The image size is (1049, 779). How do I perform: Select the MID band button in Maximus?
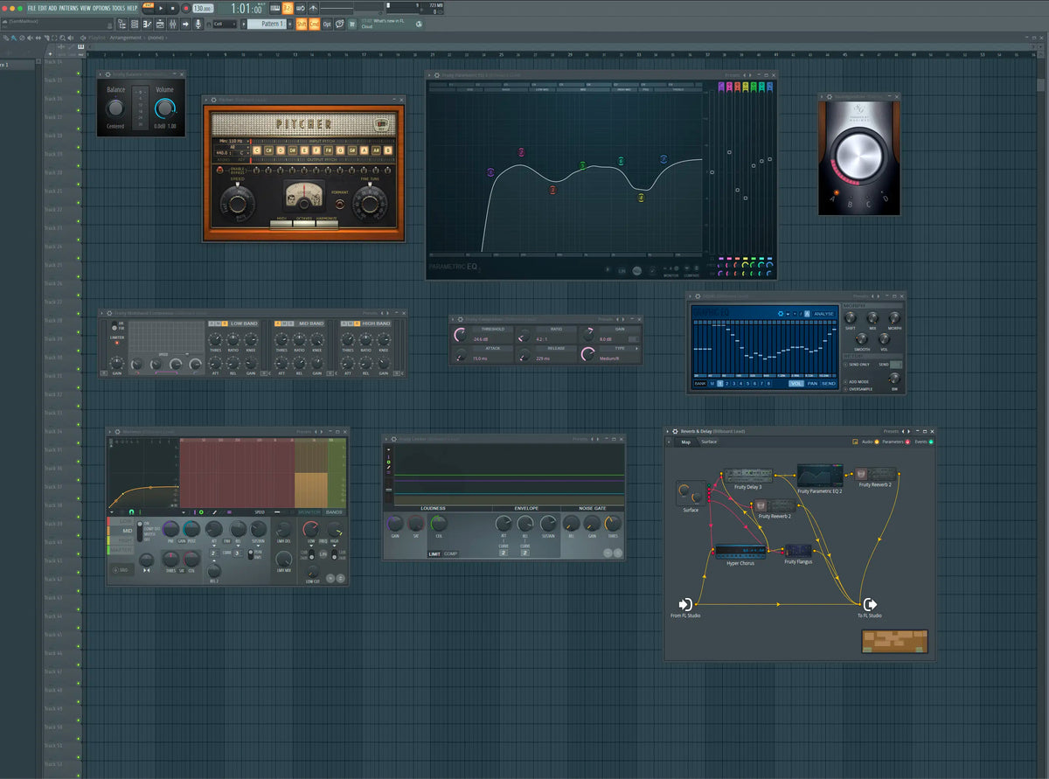click(122, 531)
